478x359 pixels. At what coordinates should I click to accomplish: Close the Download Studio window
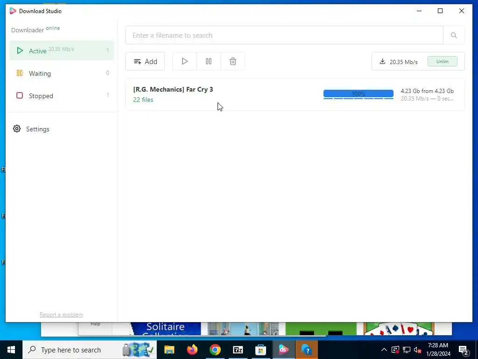click(462, 11)
